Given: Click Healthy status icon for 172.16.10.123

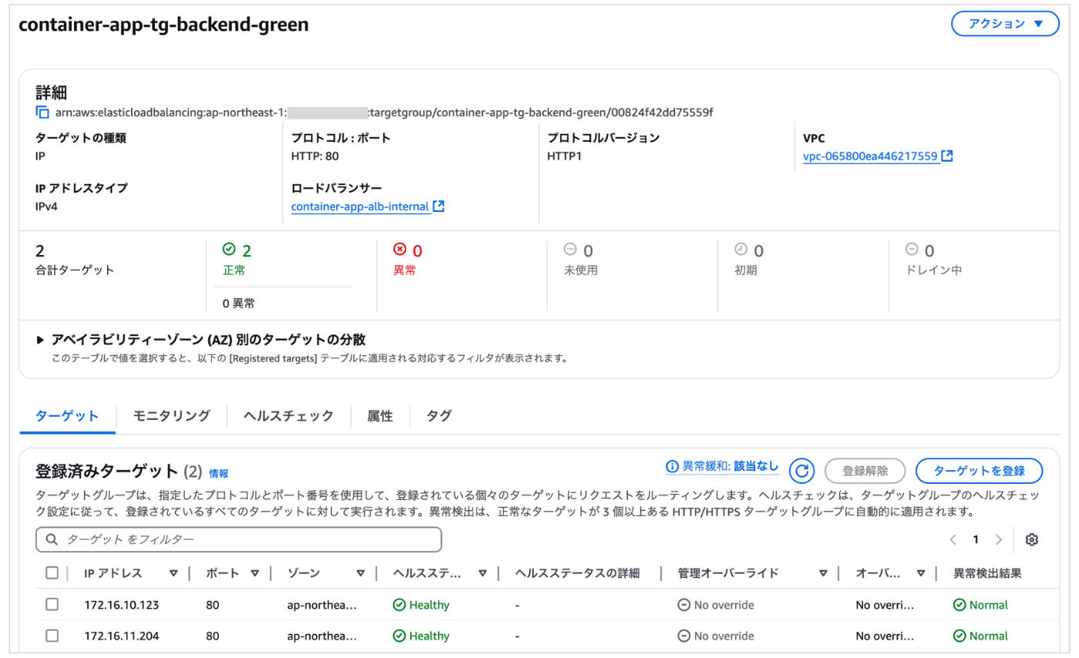Looking at the screenshot, I should pos(399,605).
